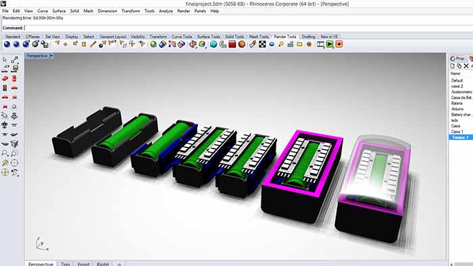
Task: Open the Perspective viewport dropdown arrow
Action: [51, 56]
